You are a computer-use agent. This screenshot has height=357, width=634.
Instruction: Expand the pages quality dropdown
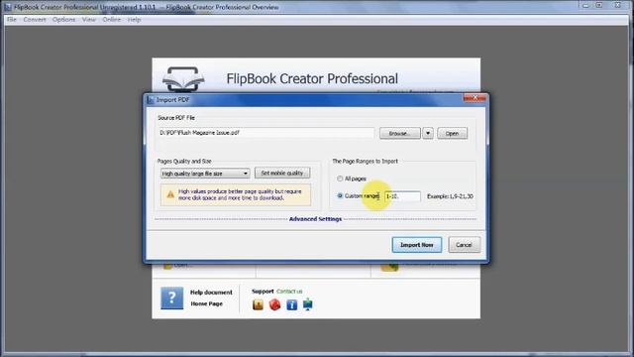(205, 174)
